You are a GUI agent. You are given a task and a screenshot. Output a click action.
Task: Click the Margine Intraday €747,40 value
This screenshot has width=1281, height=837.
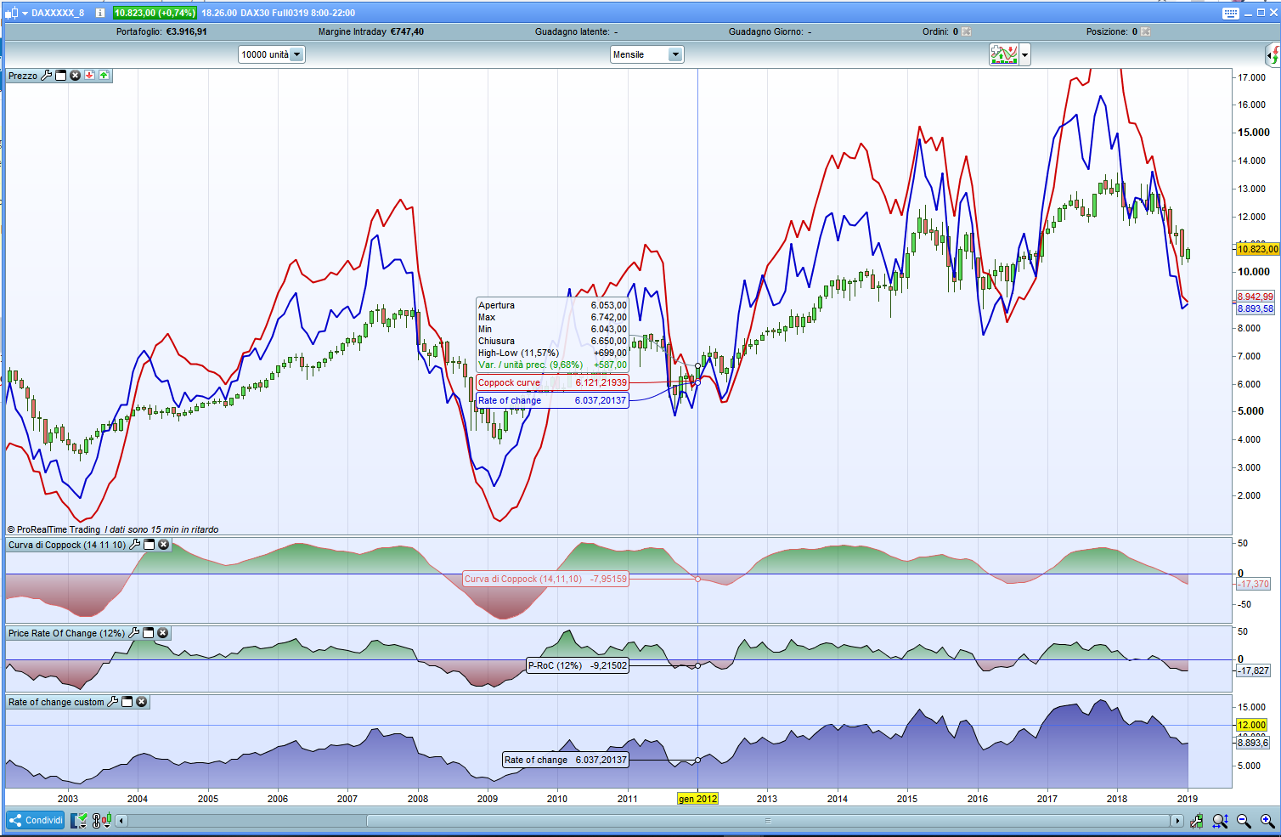click(x=407, y=31)
